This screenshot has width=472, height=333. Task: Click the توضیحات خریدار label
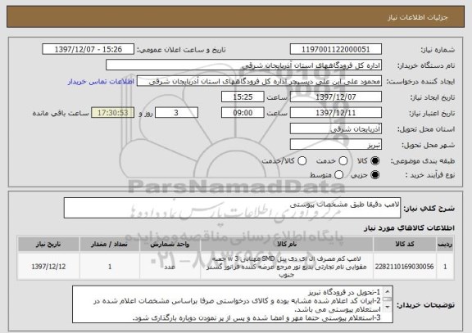coord(425,304)
